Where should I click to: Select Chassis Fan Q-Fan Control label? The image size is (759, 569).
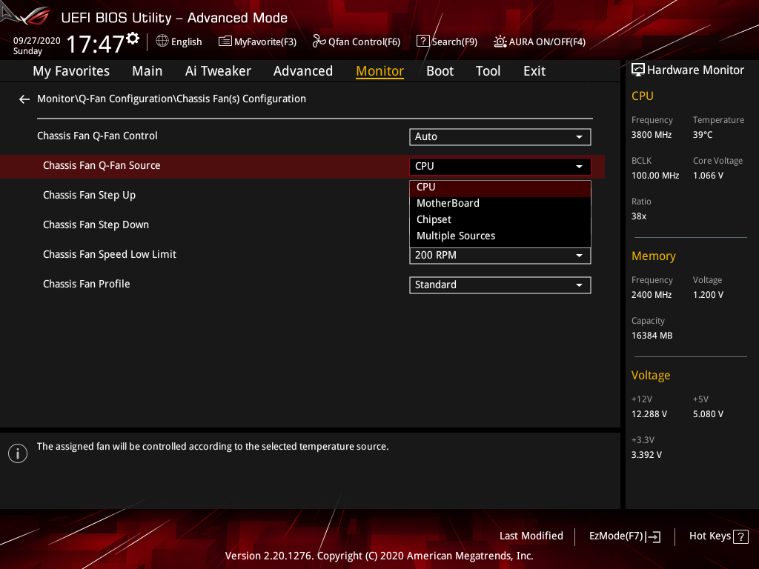(97, 136)
